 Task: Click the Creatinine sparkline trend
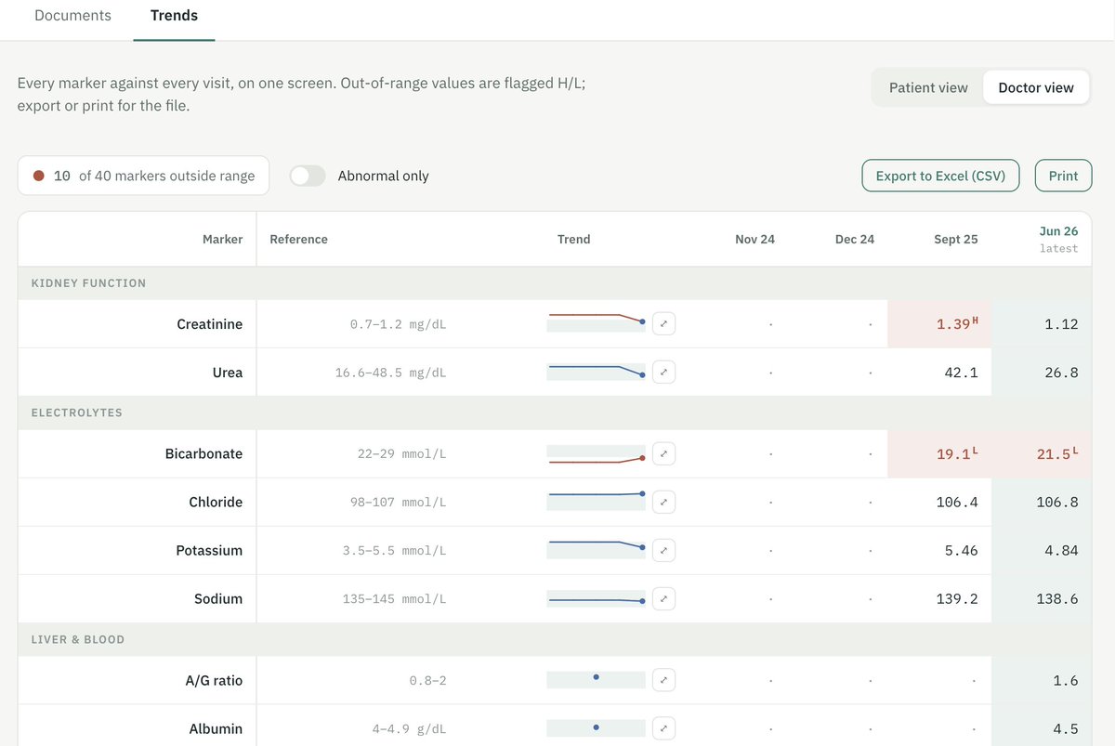click(x=597, y=322)
